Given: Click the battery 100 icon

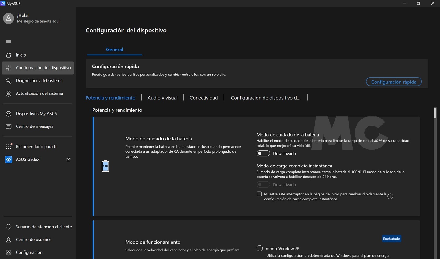Looking at the screenshot, I should [x=105, y=166].
